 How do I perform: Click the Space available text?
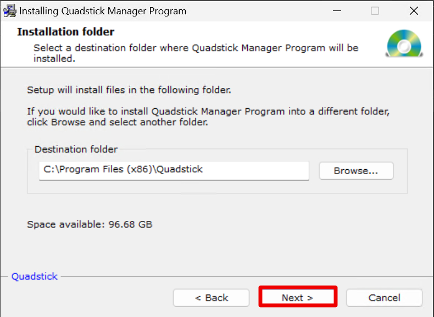point(90,224)
